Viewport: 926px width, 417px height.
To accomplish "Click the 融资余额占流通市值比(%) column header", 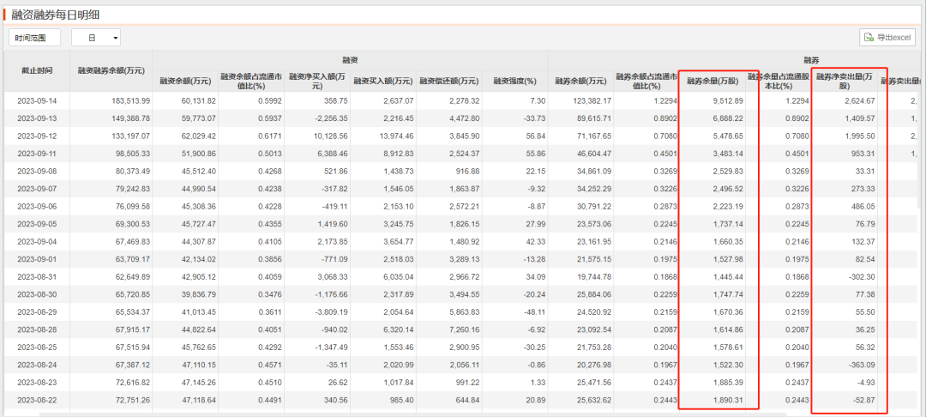I will pos(250,81).
